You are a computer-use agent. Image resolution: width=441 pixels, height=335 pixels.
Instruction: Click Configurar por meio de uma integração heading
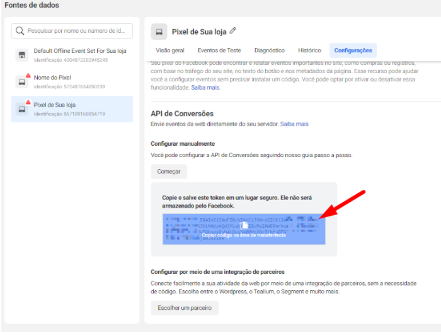pyautogui.click(x=217, y=272)
